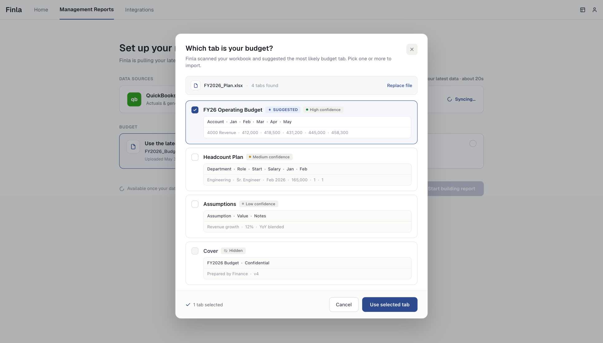
Task: Check the Assumptions tab checkbox
Action: click(195, 204)
